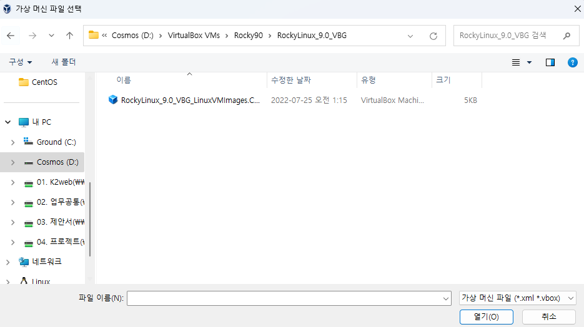
Task: Sort by 크기 column header
Action: [443, 80]
